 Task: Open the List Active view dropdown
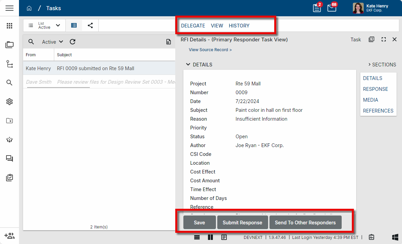pos(44,25)
